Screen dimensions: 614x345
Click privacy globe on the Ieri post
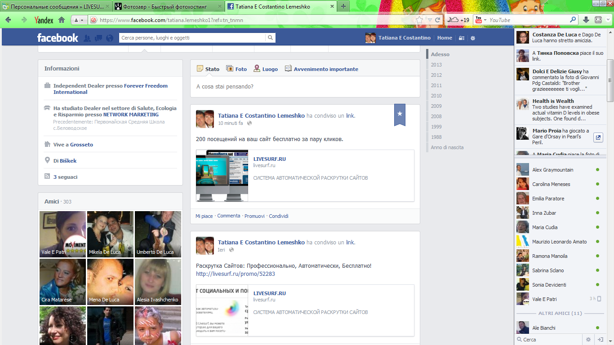coord(231,250)
